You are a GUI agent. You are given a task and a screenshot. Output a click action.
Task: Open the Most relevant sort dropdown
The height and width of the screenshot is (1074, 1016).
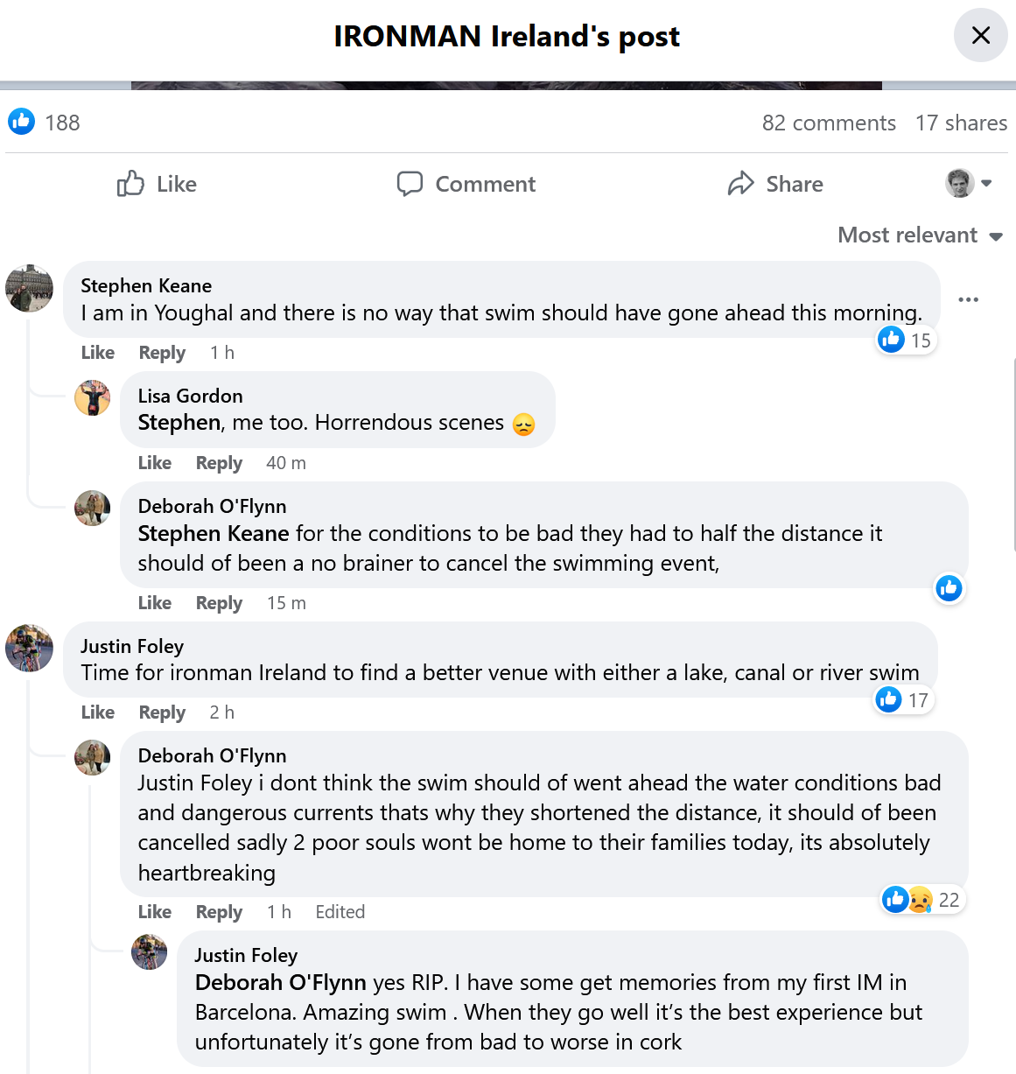(920, 235)
